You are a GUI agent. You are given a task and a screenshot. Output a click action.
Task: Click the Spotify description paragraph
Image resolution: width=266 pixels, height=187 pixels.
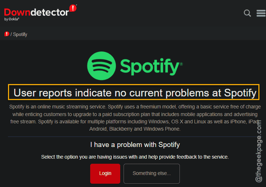pyautogui.click(x=135, y=118)
